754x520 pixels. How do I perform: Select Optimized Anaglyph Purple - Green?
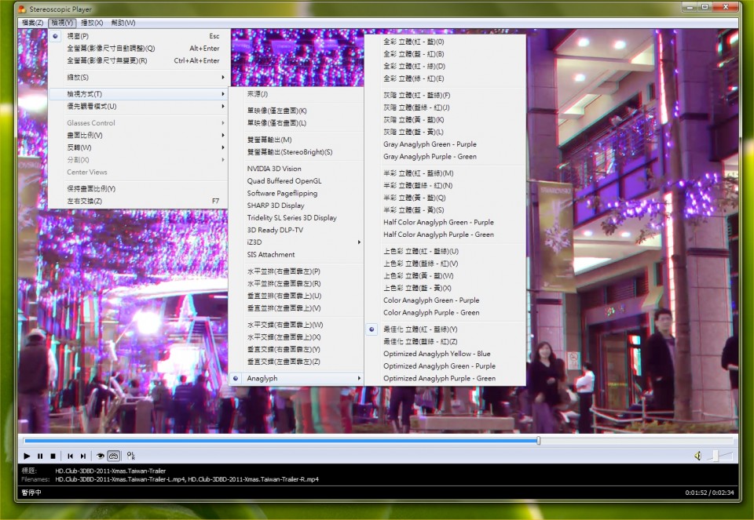pos(445,378)
